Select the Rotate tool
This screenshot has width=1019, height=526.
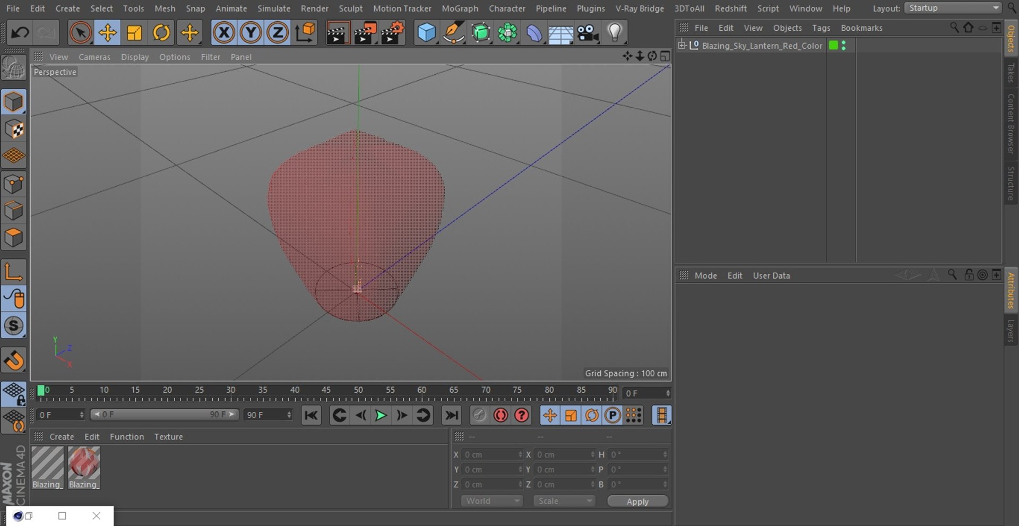pos(161,32)
